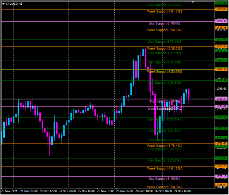Click the orange 1805.39 price tag
This screenshot has width=229, height=195.
(x=221, y=69)
